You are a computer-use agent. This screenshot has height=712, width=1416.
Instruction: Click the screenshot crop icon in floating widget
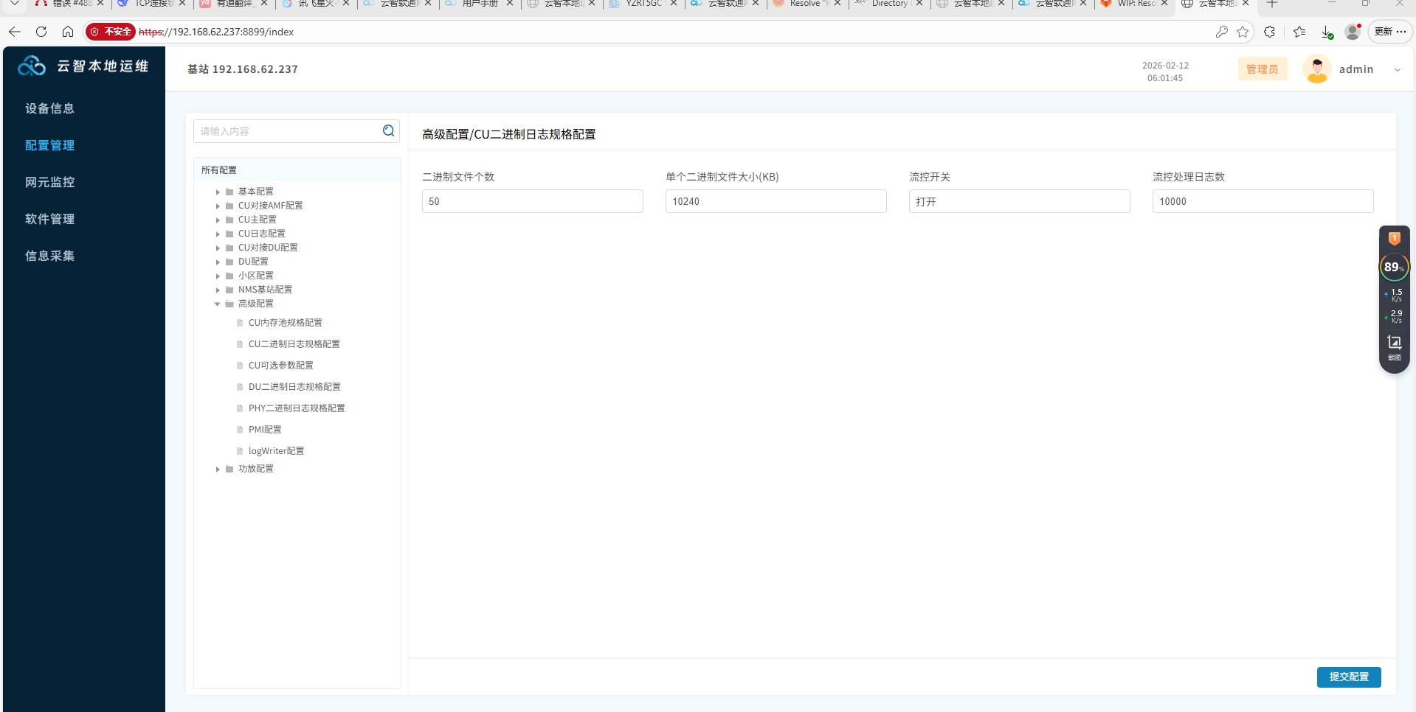pos(1394,343)
